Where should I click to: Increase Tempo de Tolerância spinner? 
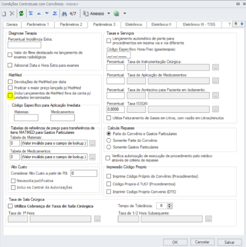pos(169,204)
